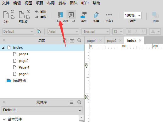Click the cut scissors icon
This screenshot has width=163, height=122.
click(28, 11)
